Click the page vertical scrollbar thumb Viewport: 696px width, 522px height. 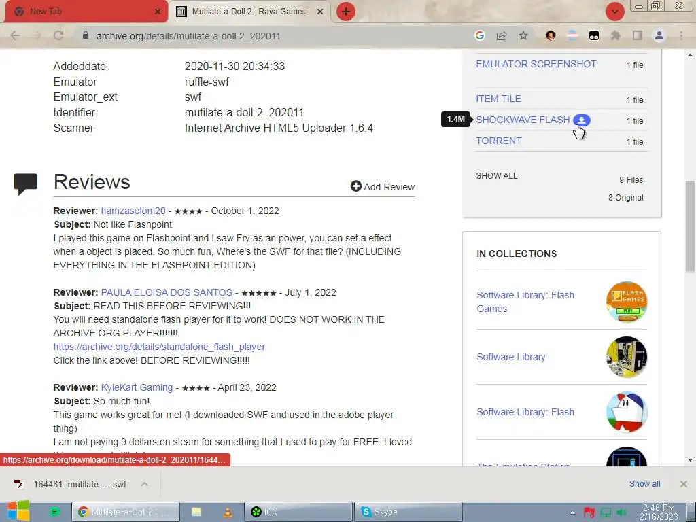click(x=691, y=226)
